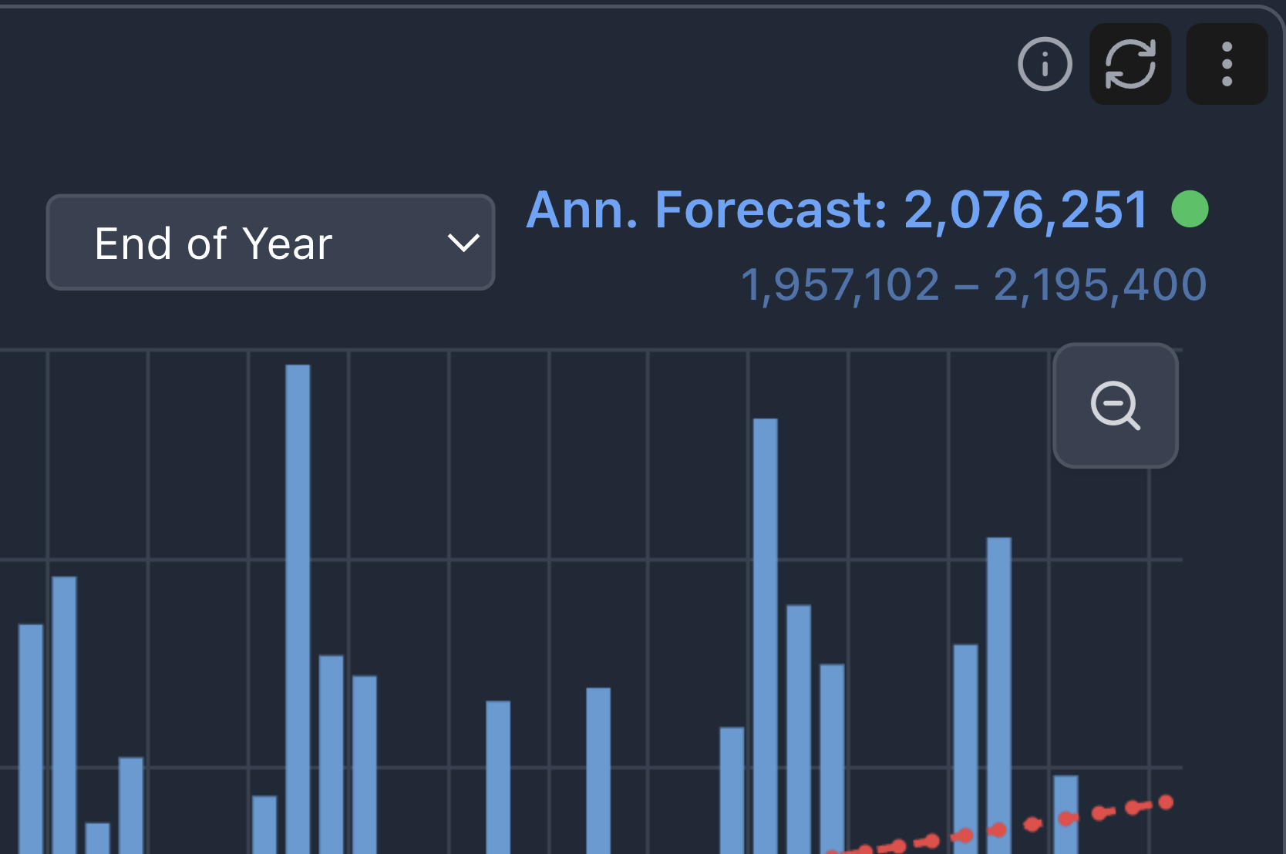Click the chevron arrow in the End of Year selector
The height and width of the screenshot is (854, 1286).
pyautogui.click(x=463, y=244)
